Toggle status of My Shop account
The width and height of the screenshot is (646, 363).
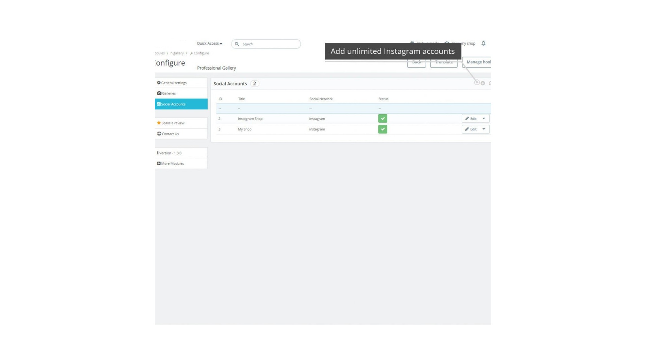point(383,129)
